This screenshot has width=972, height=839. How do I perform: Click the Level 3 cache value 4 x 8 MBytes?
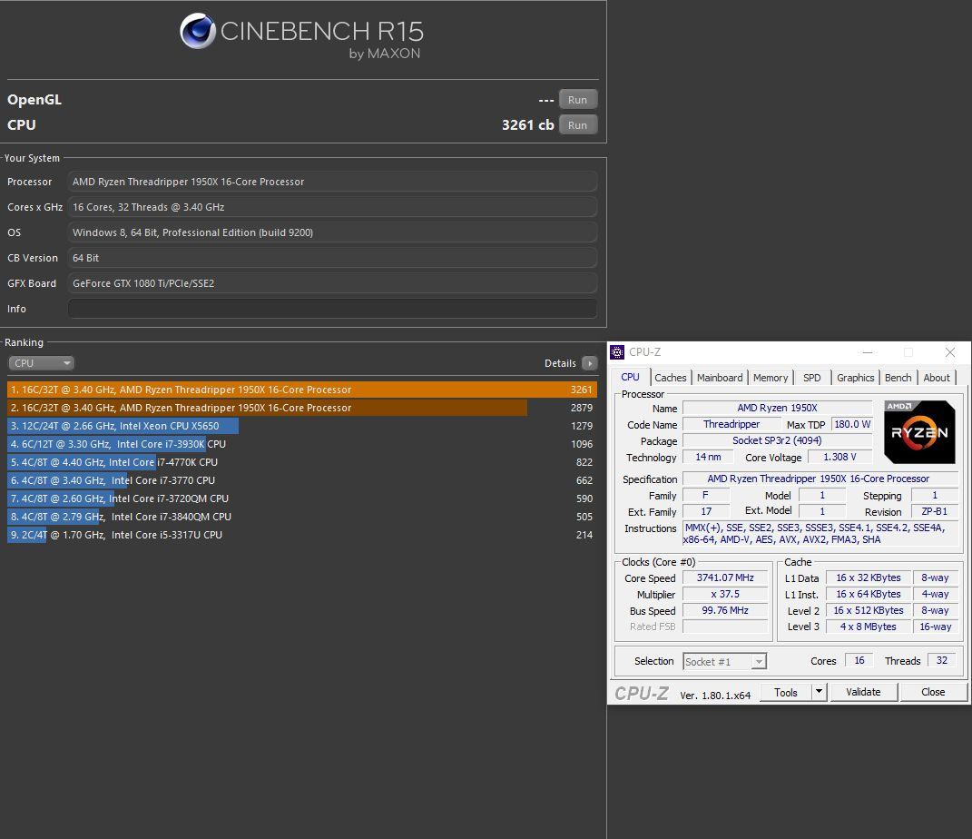click(868, 627)
